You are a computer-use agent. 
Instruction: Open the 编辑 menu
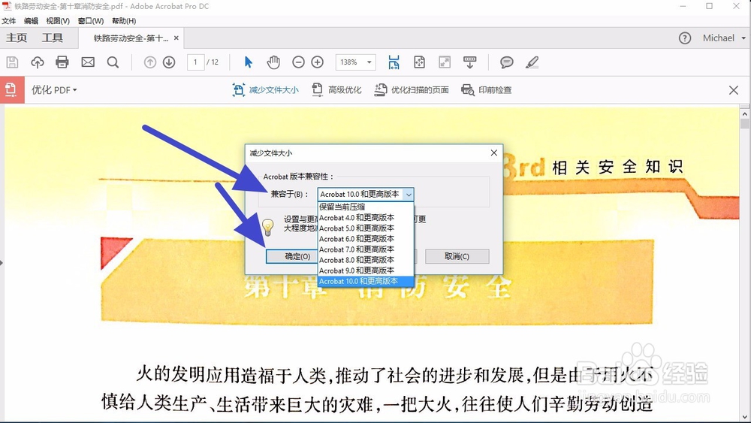coord(31,21)
